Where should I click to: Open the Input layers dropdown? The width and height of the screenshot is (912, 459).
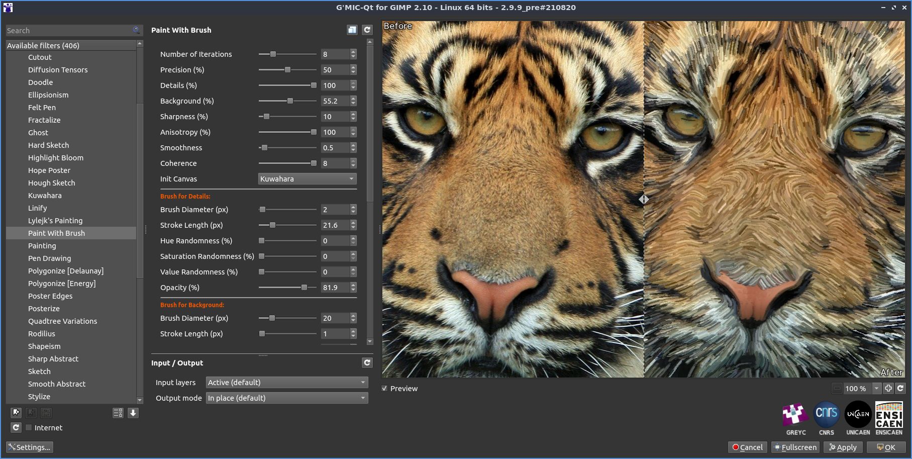[286, 383]
